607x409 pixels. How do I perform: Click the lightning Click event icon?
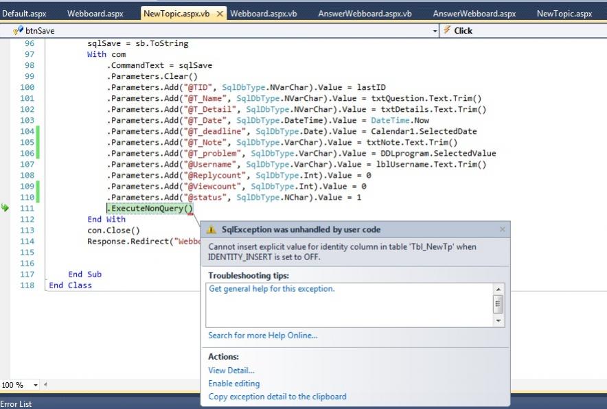coord(447,30)
